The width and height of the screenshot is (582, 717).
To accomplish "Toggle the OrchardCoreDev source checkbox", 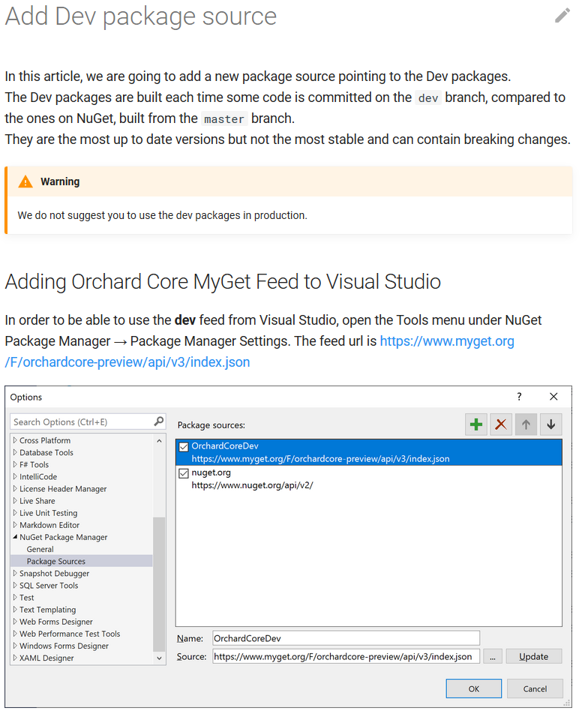I will [x=184, y=447].
